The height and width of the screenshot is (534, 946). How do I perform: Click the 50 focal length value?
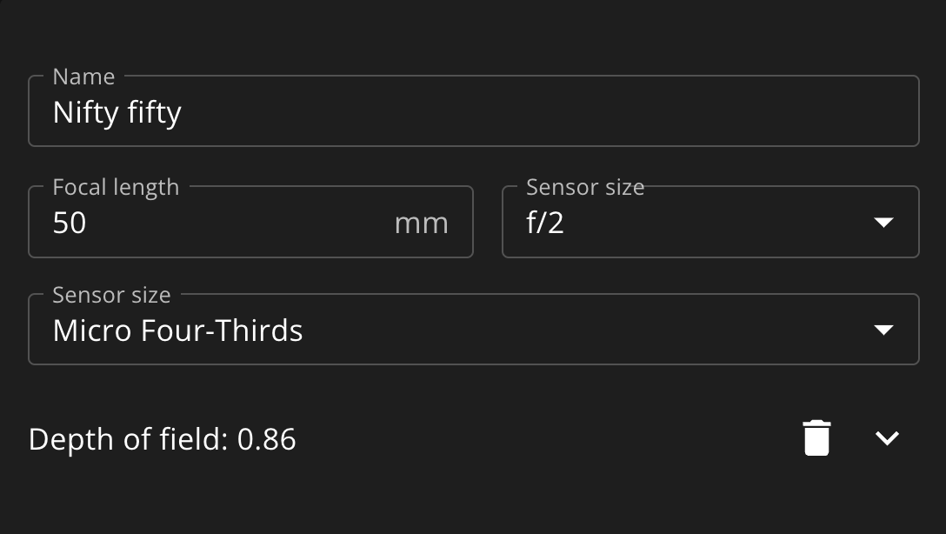point(70,224)
